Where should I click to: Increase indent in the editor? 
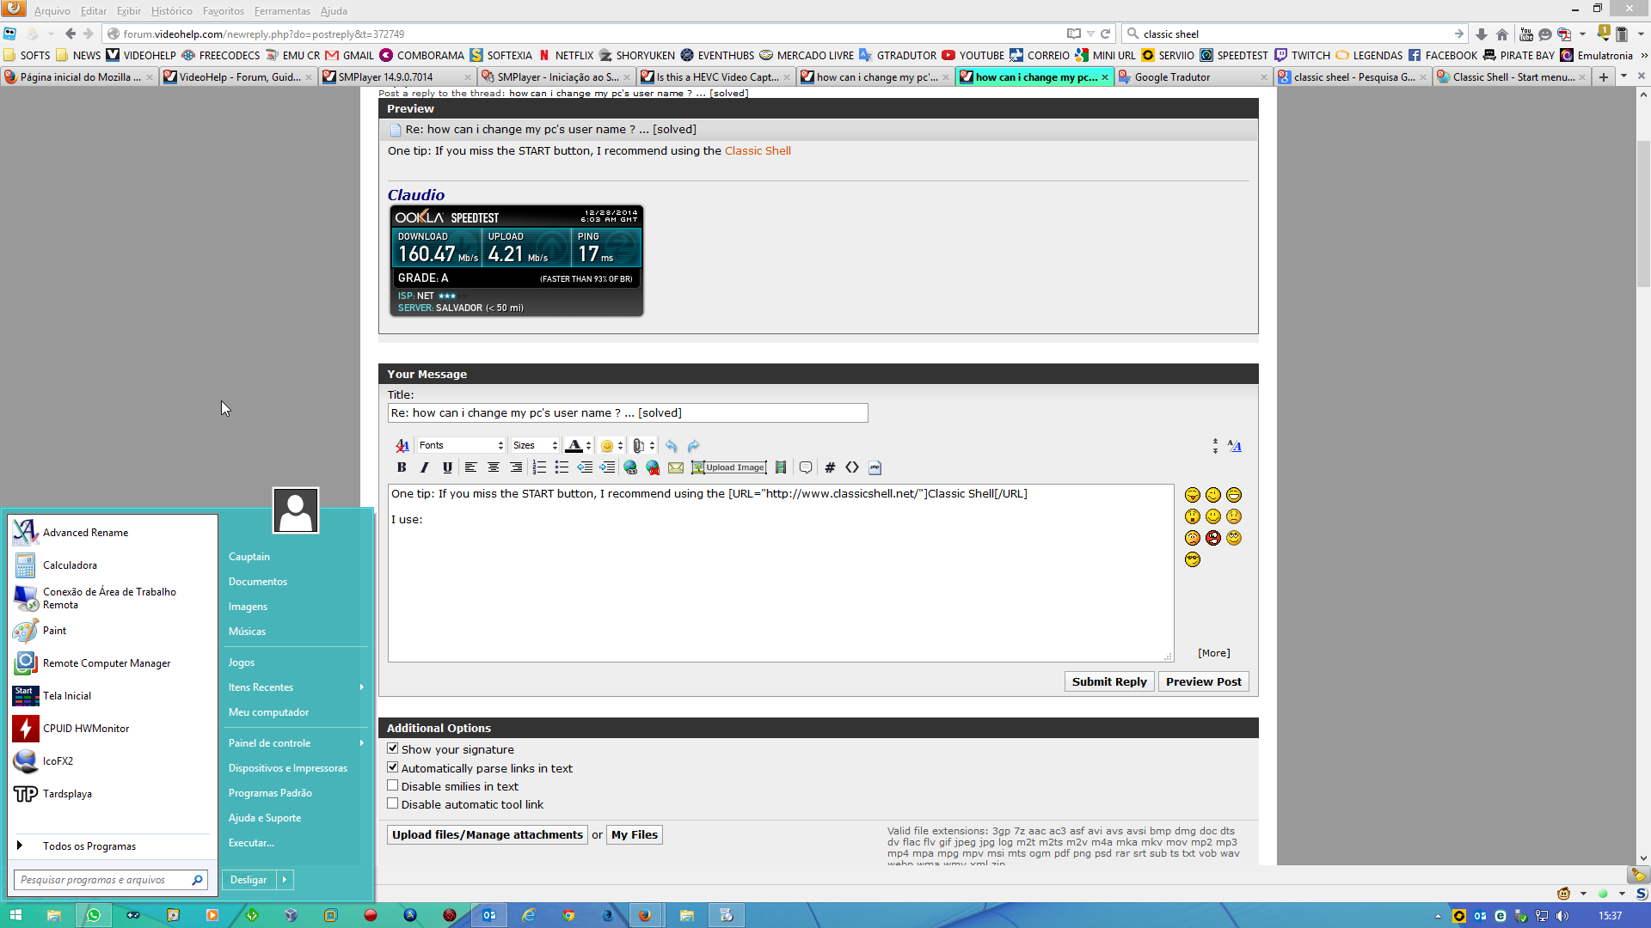pyautogui.click(x=607, y=467)
